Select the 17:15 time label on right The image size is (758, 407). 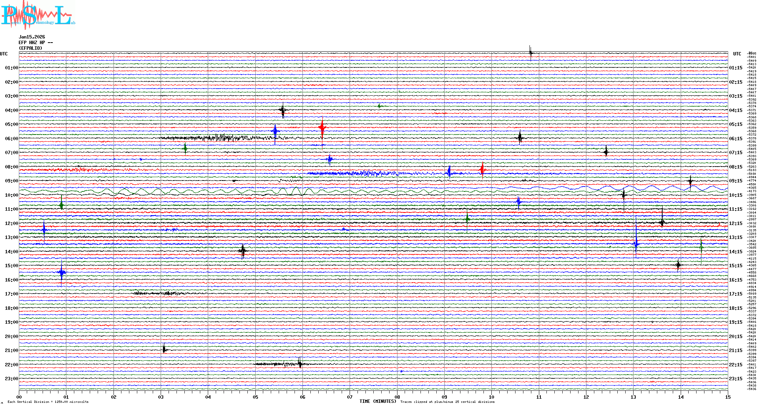pos(735,294)
